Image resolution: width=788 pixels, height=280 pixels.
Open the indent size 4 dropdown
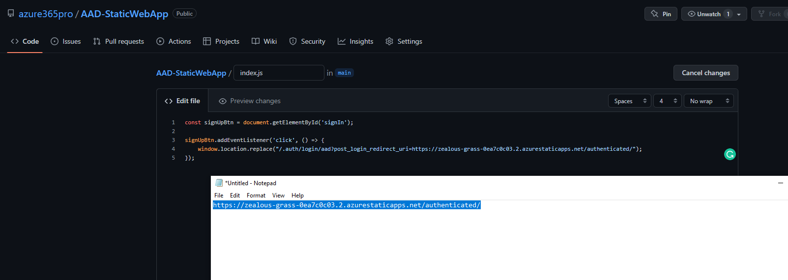pos(668,101)
